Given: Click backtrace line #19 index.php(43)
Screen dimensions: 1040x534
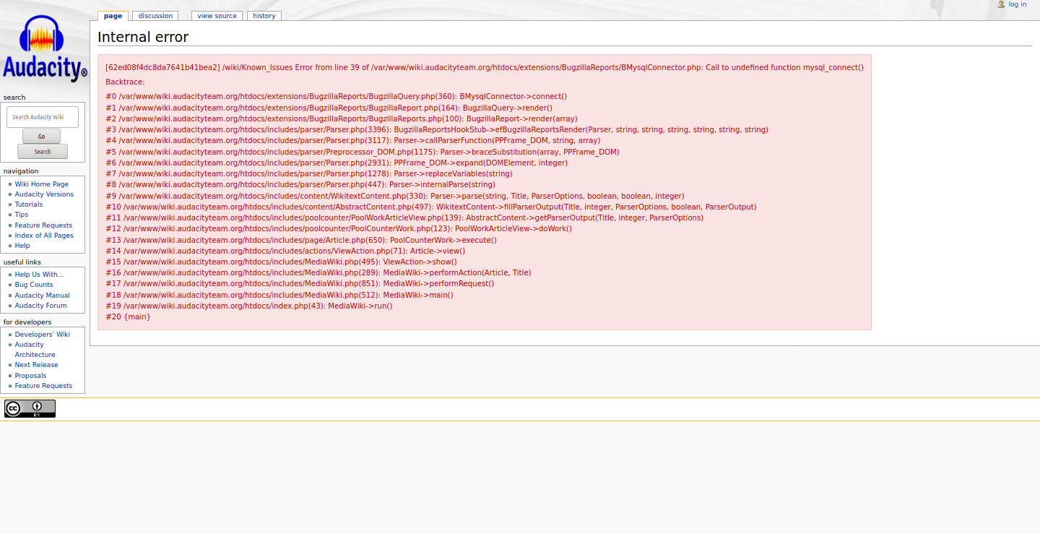Looking at the screenshot, I should point(249,306).
